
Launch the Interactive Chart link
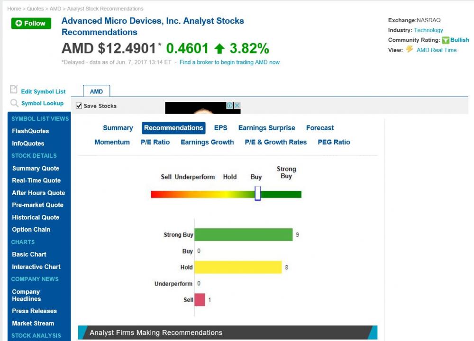click(x=36, y=267)
